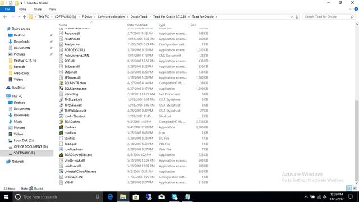Open Backup10.11.1.6 folder in Quick access
This screenshot has width=359, height=202.
[25, 61]
